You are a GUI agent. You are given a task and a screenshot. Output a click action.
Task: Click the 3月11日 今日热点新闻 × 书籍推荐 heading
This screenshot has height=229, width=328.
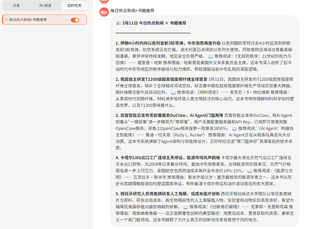point(154,23)
